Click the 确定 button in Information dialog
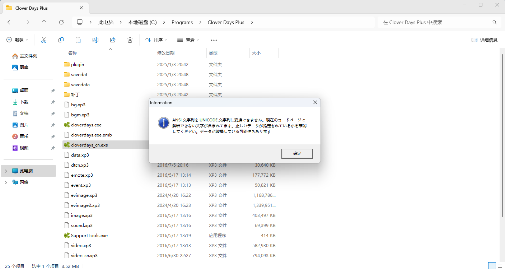The image size is (505, 269). (x=297, y=153)
